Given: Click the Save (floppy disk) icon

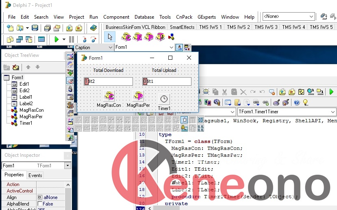Looking at the screenshot, I should click(x=35, y=28).
